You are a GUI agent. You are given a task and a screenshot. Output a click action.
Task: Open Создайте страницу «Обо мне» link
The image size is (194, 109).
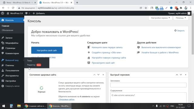tap(106, 52)
